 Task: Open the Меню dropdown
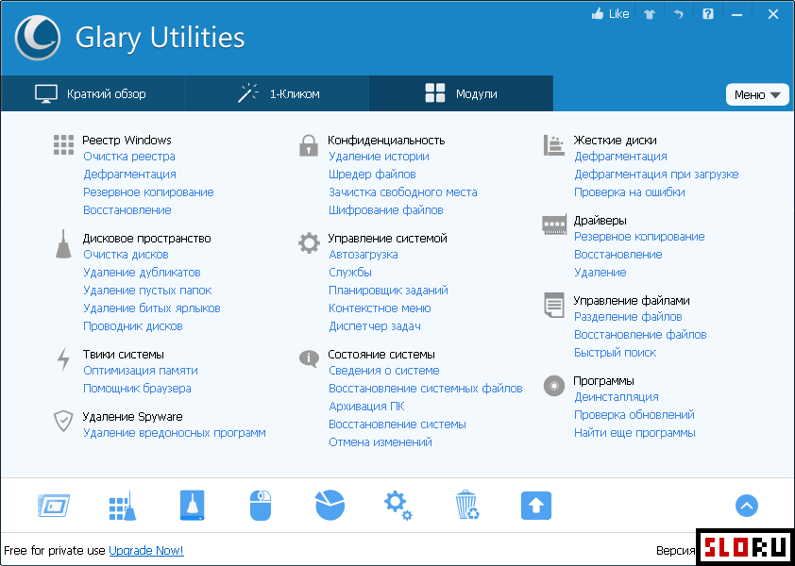(x=757, y=94)
